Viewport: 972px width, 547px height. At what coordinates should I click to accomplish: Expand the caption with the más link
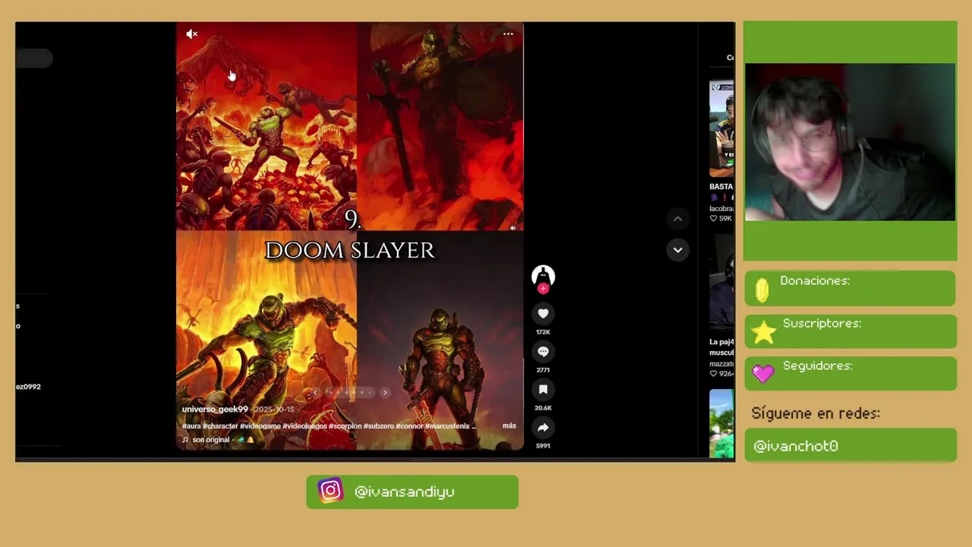pos(509,425)
